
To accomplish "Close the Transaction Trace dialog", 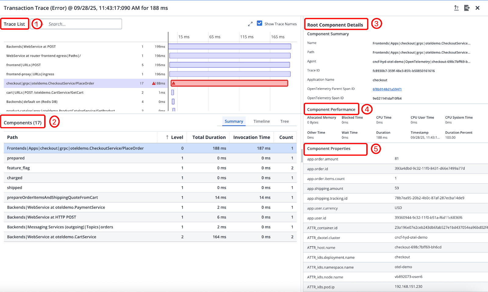I will 477,8.
